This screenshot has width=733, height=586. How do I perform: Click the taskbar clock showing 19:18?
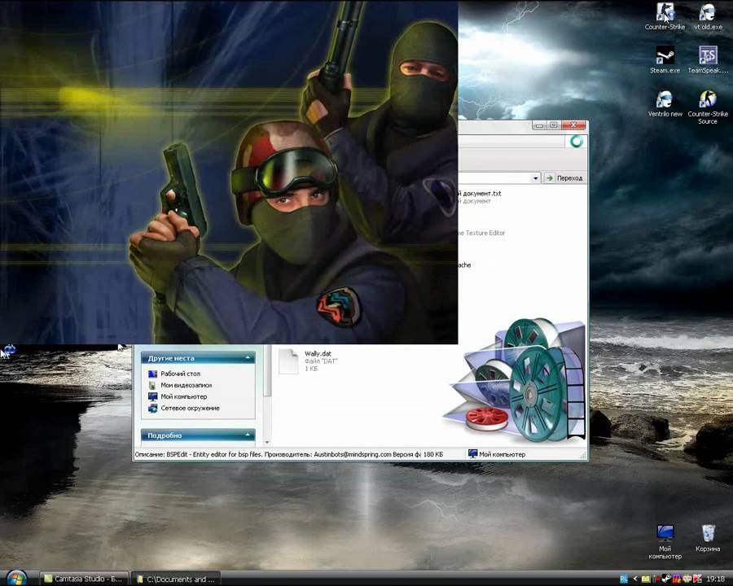click(x=715, y=579)
